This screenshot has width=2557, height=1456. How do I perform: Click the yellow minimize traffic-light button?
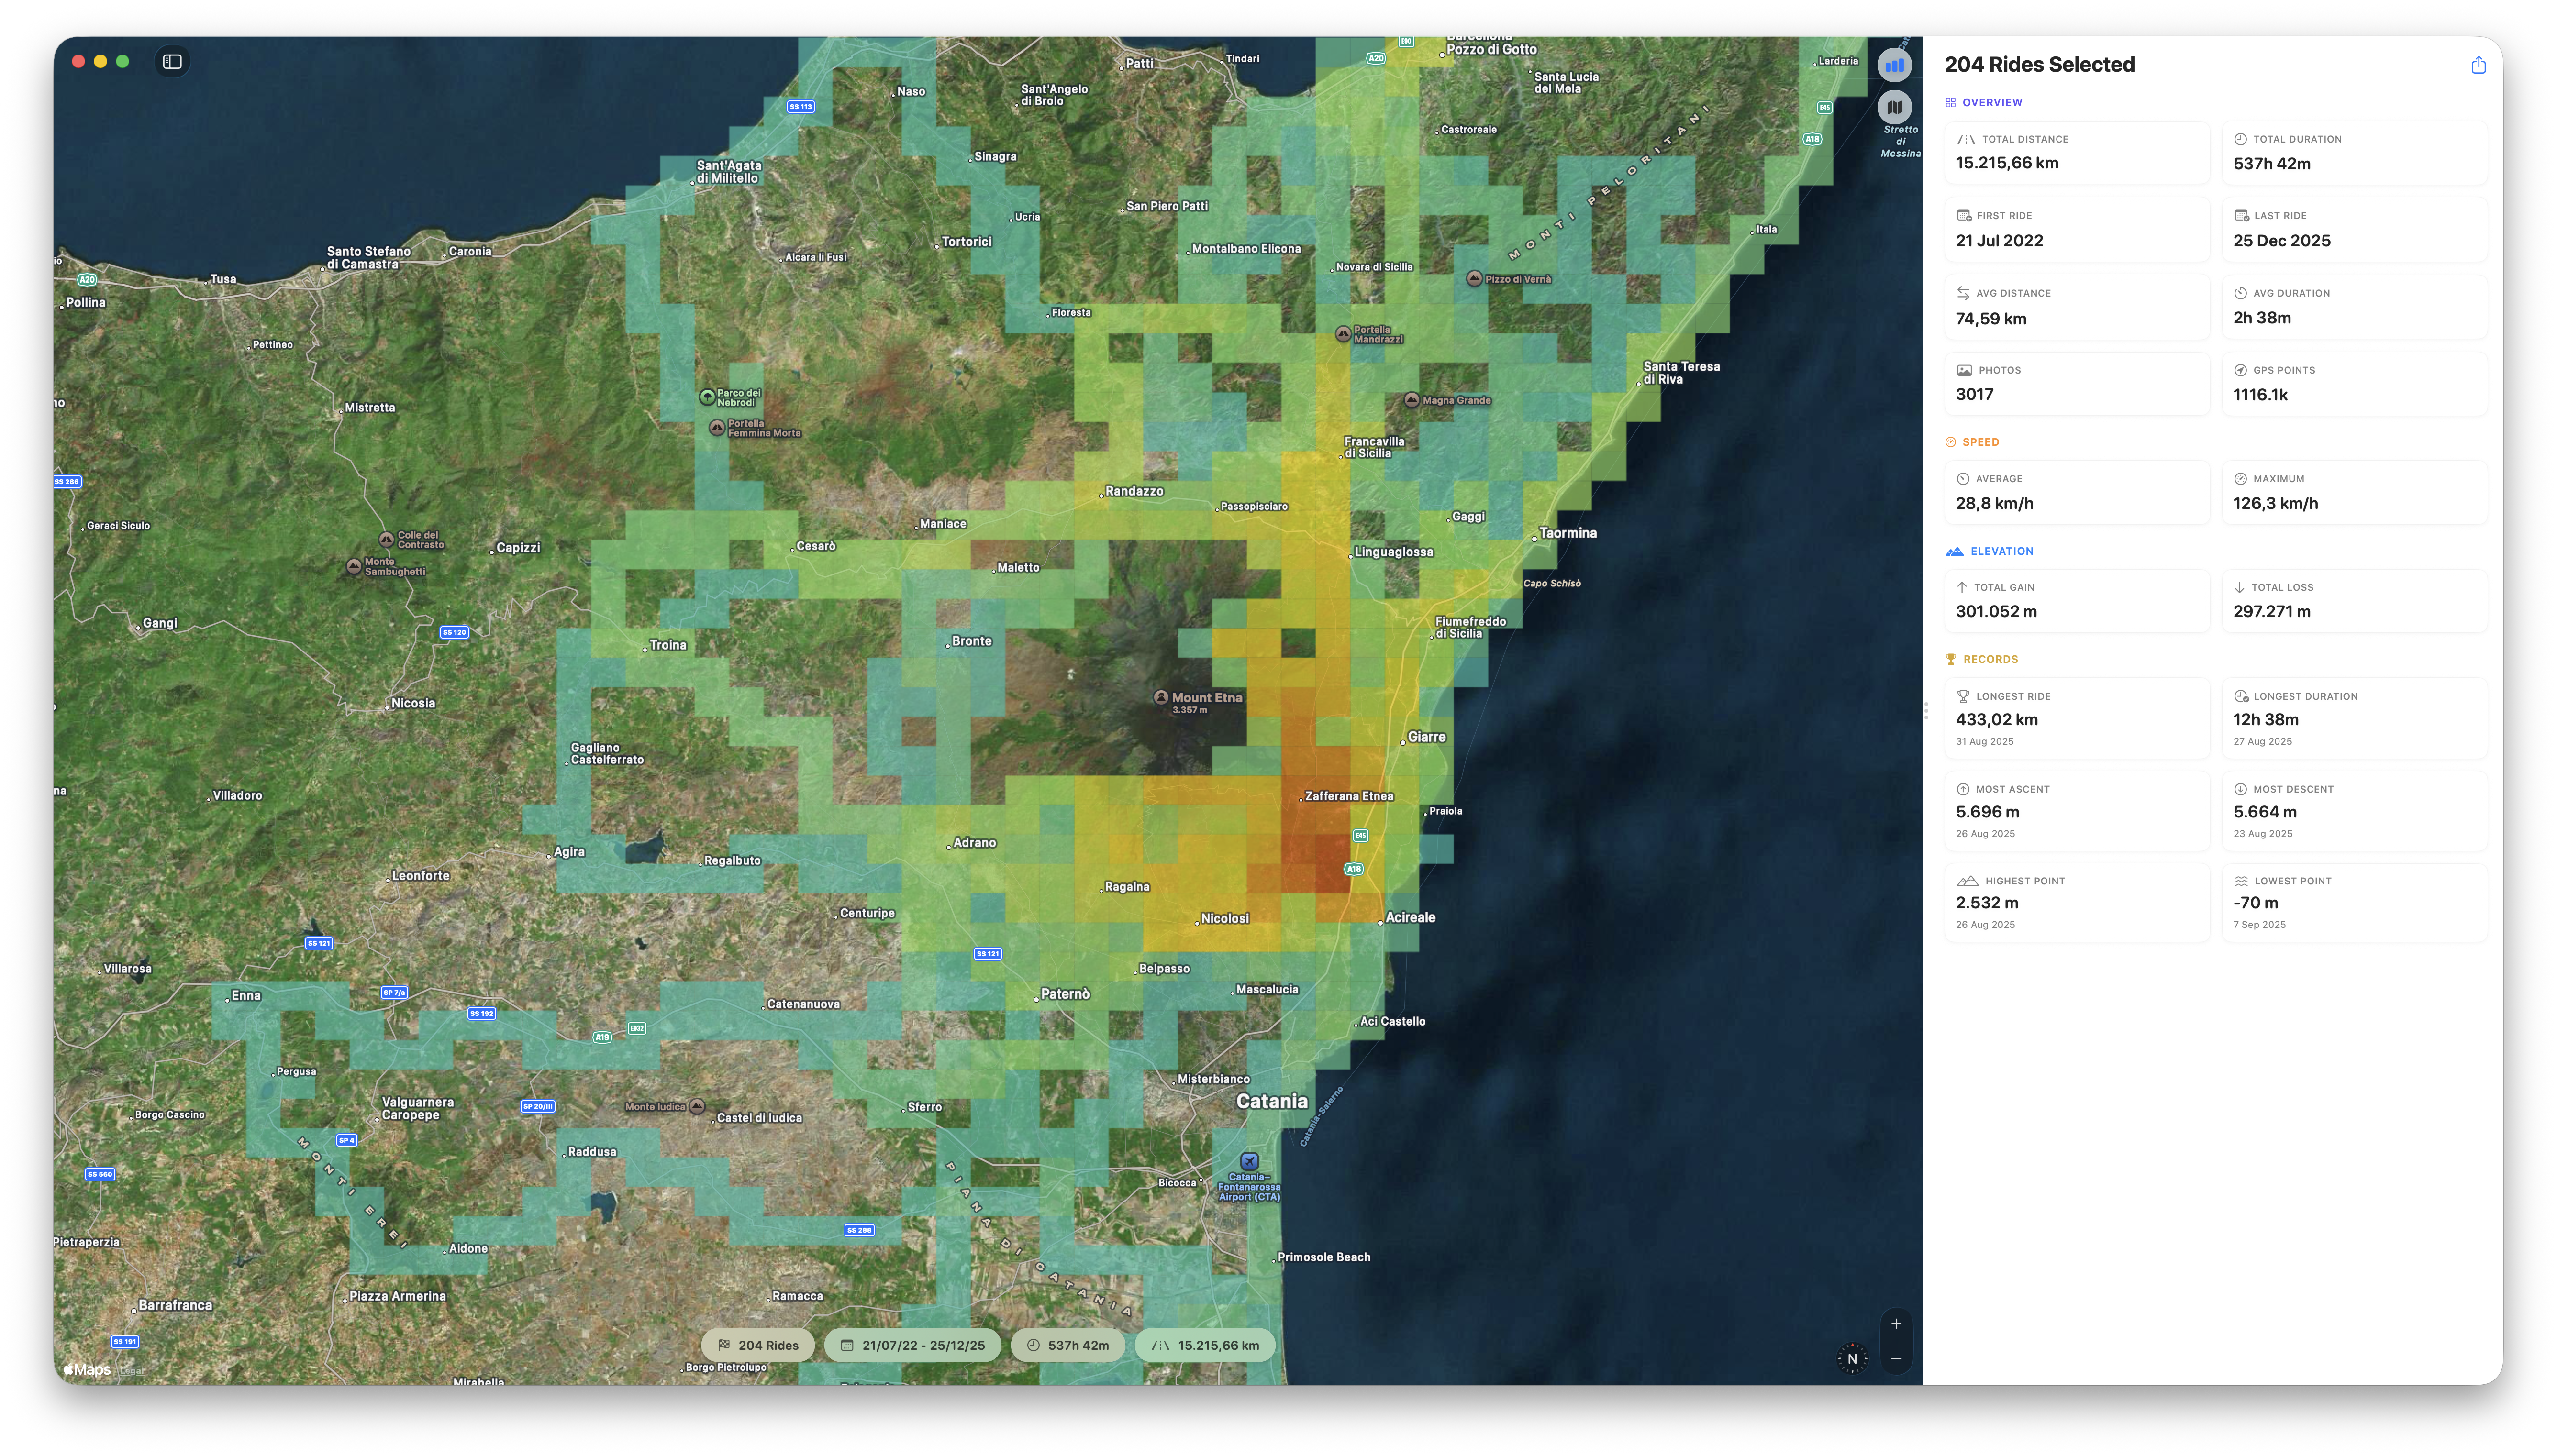100,61
